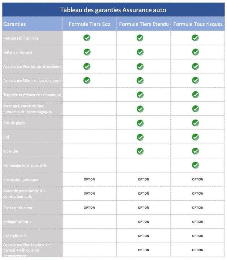Click the Formule Tiers Etendu header
Viewport: 227px width, 260px height.
[x=143, y=24]
